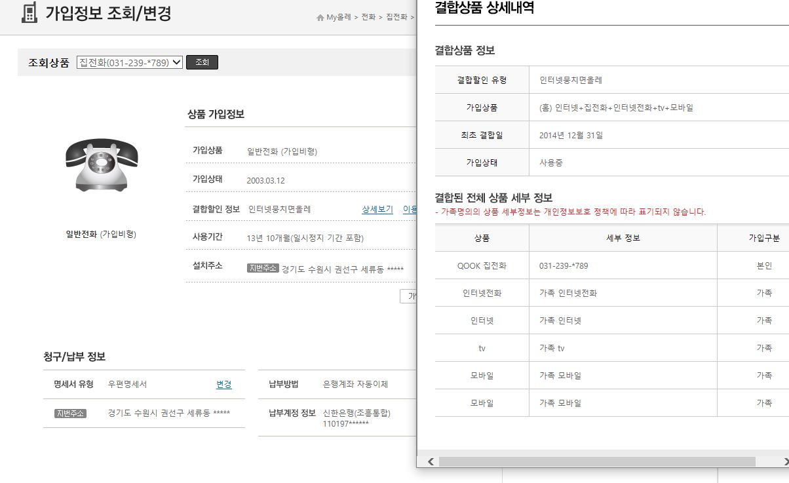Navigate to 집전화 breadcrumb item
789x483 pixels.
tap(396, 18)
